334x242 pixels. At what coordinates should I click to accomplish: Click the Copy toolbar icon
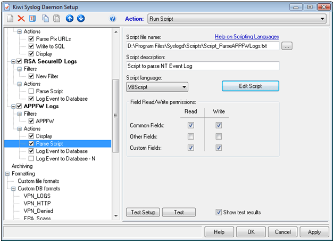(46, 19)
